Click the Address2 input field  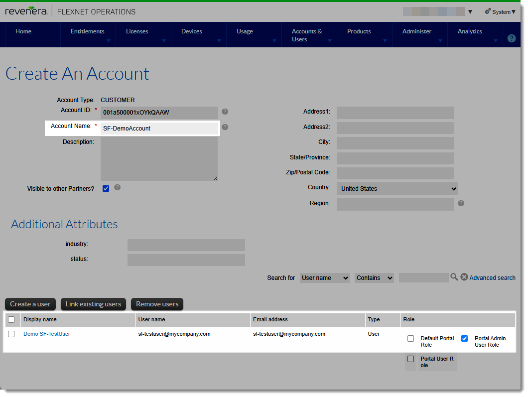396,128
